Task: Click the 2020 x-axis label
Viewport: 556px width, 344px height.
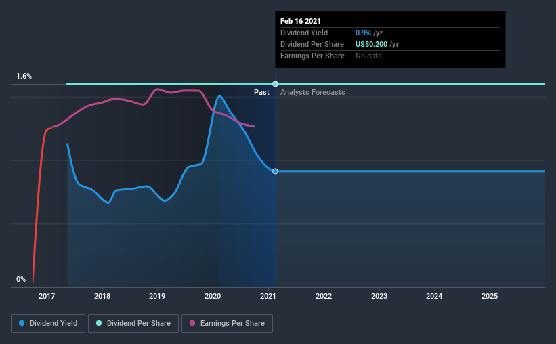Action: [x=213, y=296]
